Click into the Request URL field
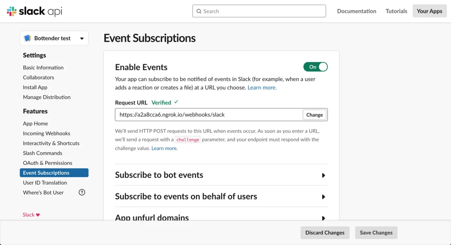 (209, 115)
